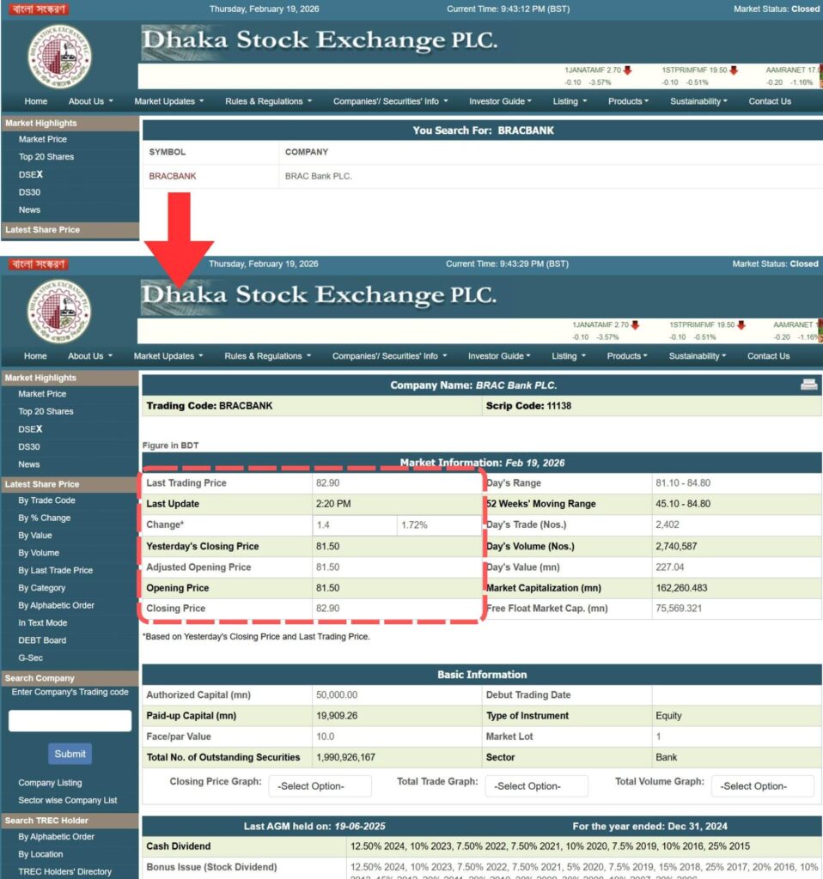This screenshot has width=823, height=879.
Task: Open the Total Volume Graph dropdown
Action: [763, 786]
